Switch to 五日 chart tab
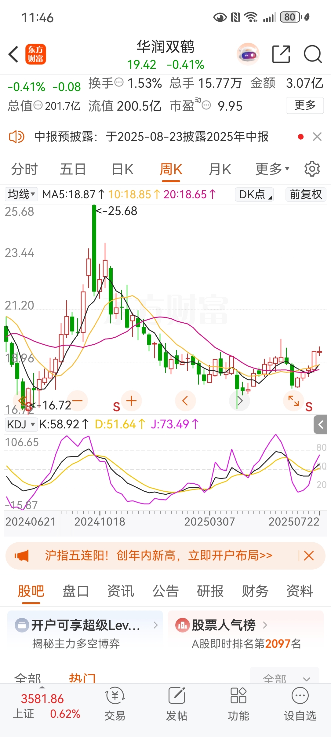This screenshot has height=737, width=331. point(73,169)
